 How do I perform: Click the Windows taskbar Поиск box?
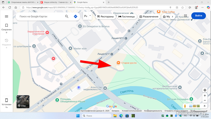(x=97, y=116)
